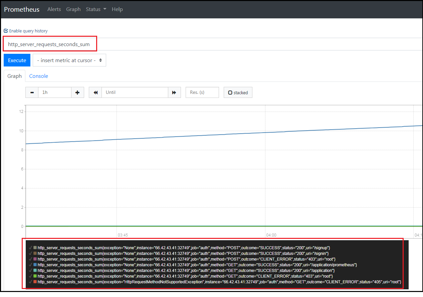Viewport: 423px width, 297px height.
Task: Select legend text for uri="/signup" series
Action: click(184, 248)
